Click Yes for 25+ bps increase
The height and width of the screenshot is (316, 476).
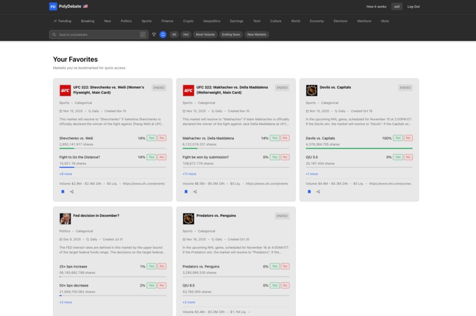(152, 266)
